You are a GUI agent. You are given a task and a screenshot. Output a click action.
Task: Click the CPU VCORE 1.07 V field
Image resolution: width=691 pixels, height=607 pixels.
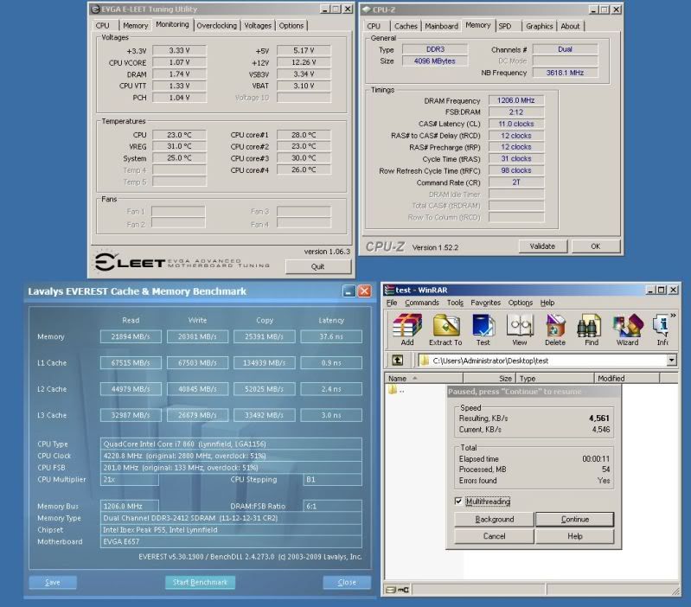pos(179,62)
